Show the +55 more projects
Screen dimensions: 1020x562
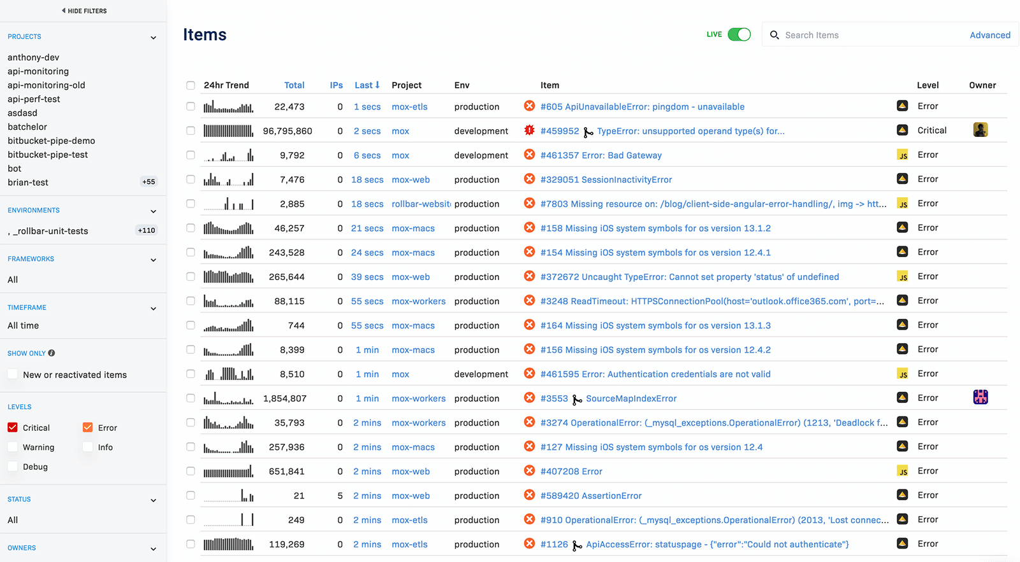[149, 181]
